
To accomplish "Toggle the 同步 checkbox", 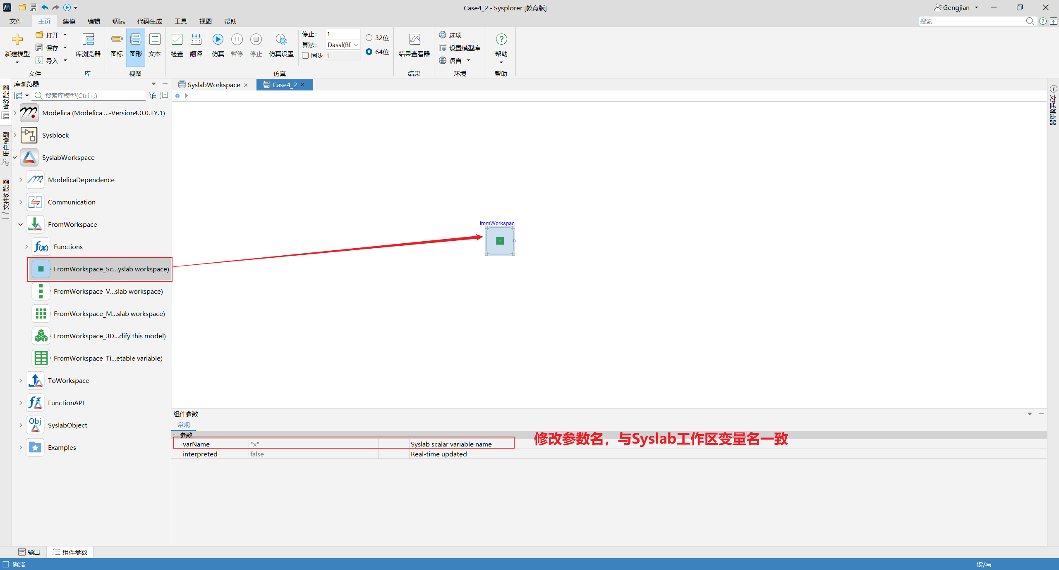I will pyautogui.click(x=305, y=55).
